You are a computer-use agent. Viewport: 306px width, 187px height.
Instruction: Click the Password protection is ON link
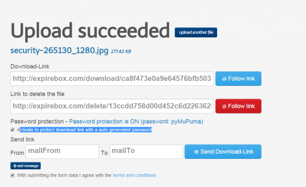coord(136,121)
